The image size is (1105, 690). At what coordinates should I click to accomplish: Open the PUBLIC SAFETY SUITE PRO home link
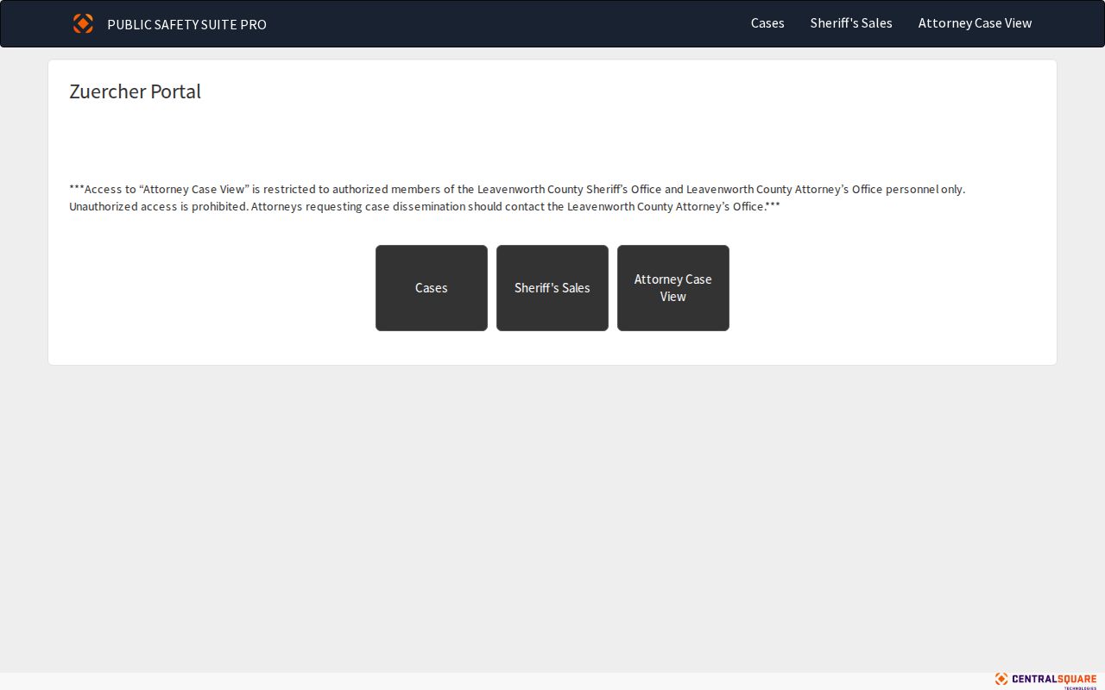tap(186, 24)
